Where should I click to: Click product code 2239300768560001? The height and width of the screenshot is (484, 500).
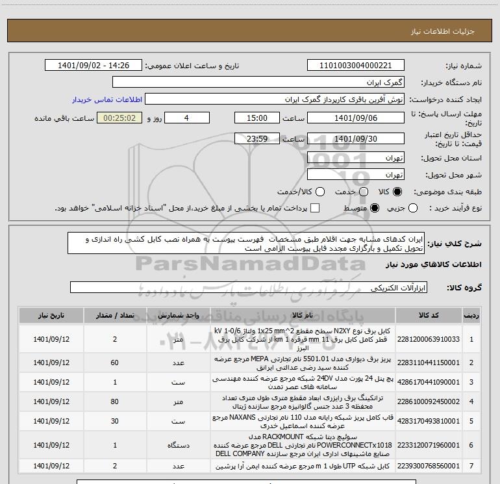(429, 466)
